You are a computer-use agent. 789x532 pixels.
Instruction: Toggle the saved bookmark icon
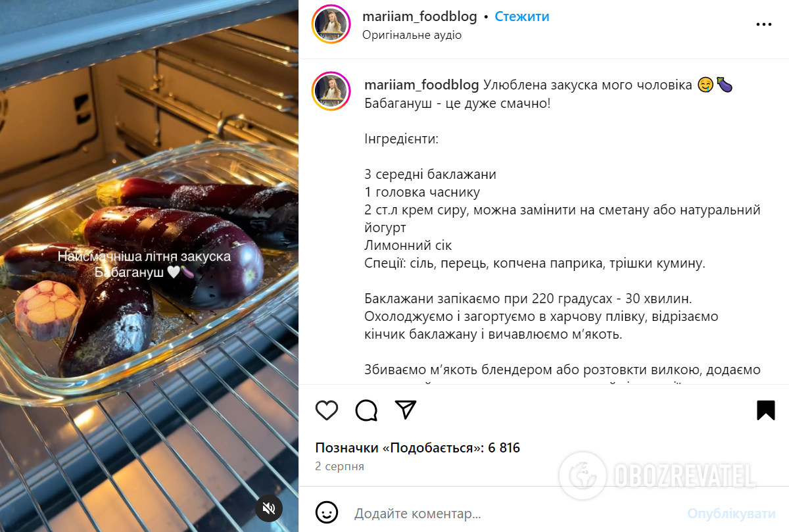[766, 410]
